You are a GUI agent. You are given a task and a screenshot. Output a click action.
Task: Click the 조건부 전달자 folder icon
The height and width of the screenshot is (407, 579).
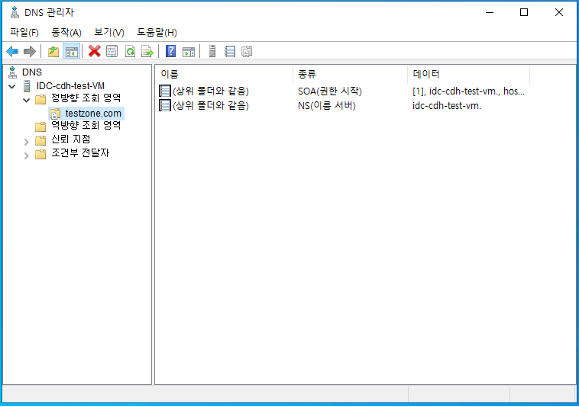point(40,154)
